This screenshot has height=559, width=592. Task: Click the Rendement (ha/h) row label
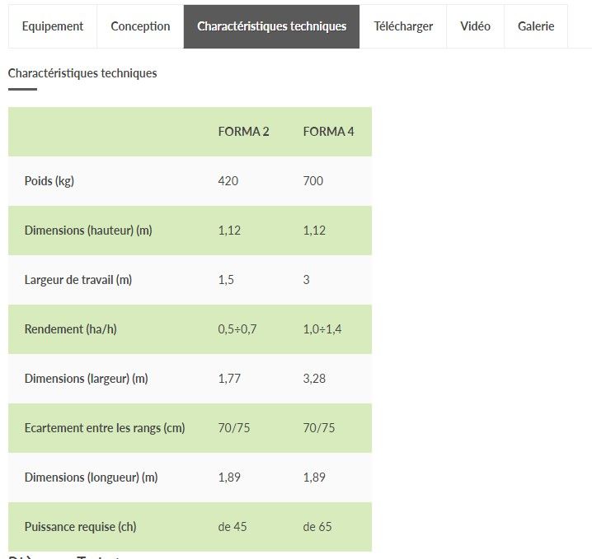[71, 329]
